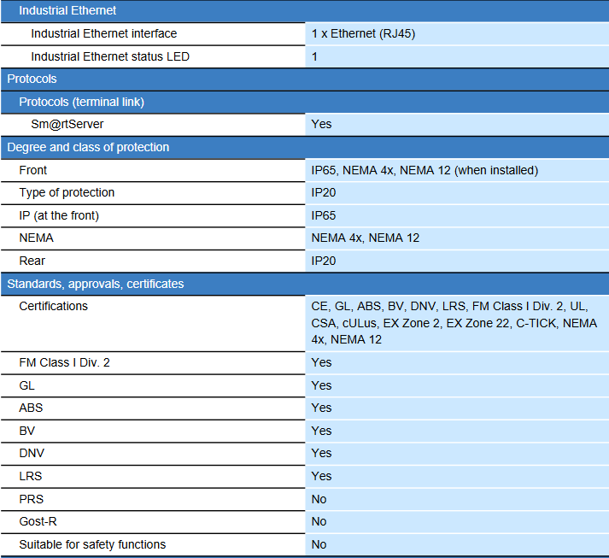Click the Gost-R row label

[38, 521]
